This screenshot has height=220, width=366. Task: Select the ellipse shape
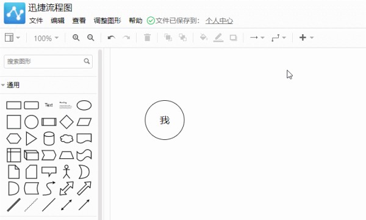(x=84, y=105)
